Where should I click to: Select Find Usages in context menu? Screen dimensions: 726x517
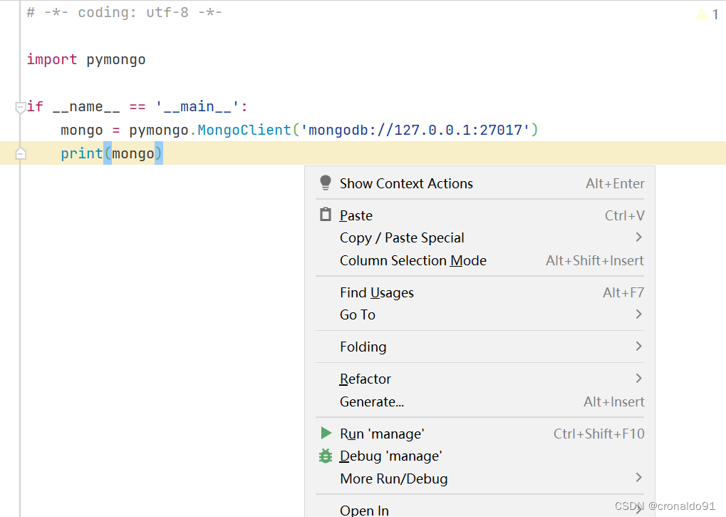[479, 292]
